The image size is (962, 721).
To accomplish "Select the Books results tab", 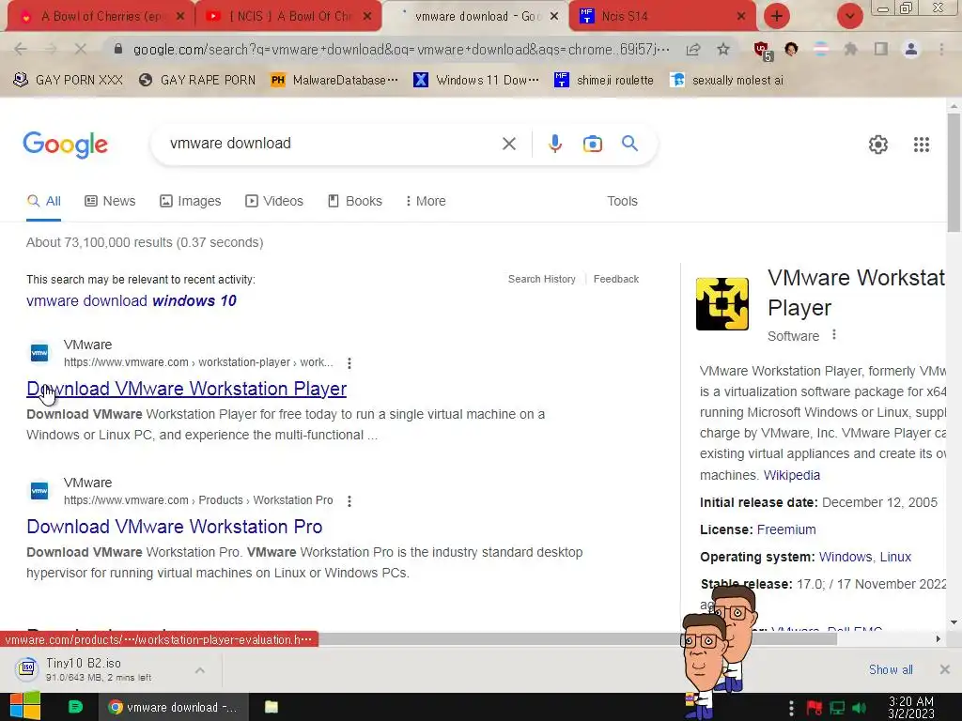I will [354, 201].
